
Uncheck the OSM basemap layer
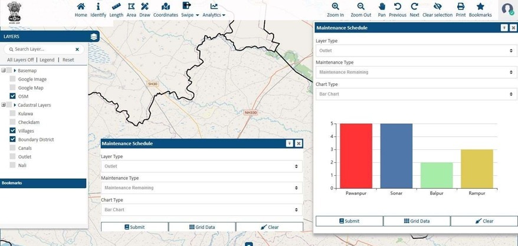pos(13,96)
